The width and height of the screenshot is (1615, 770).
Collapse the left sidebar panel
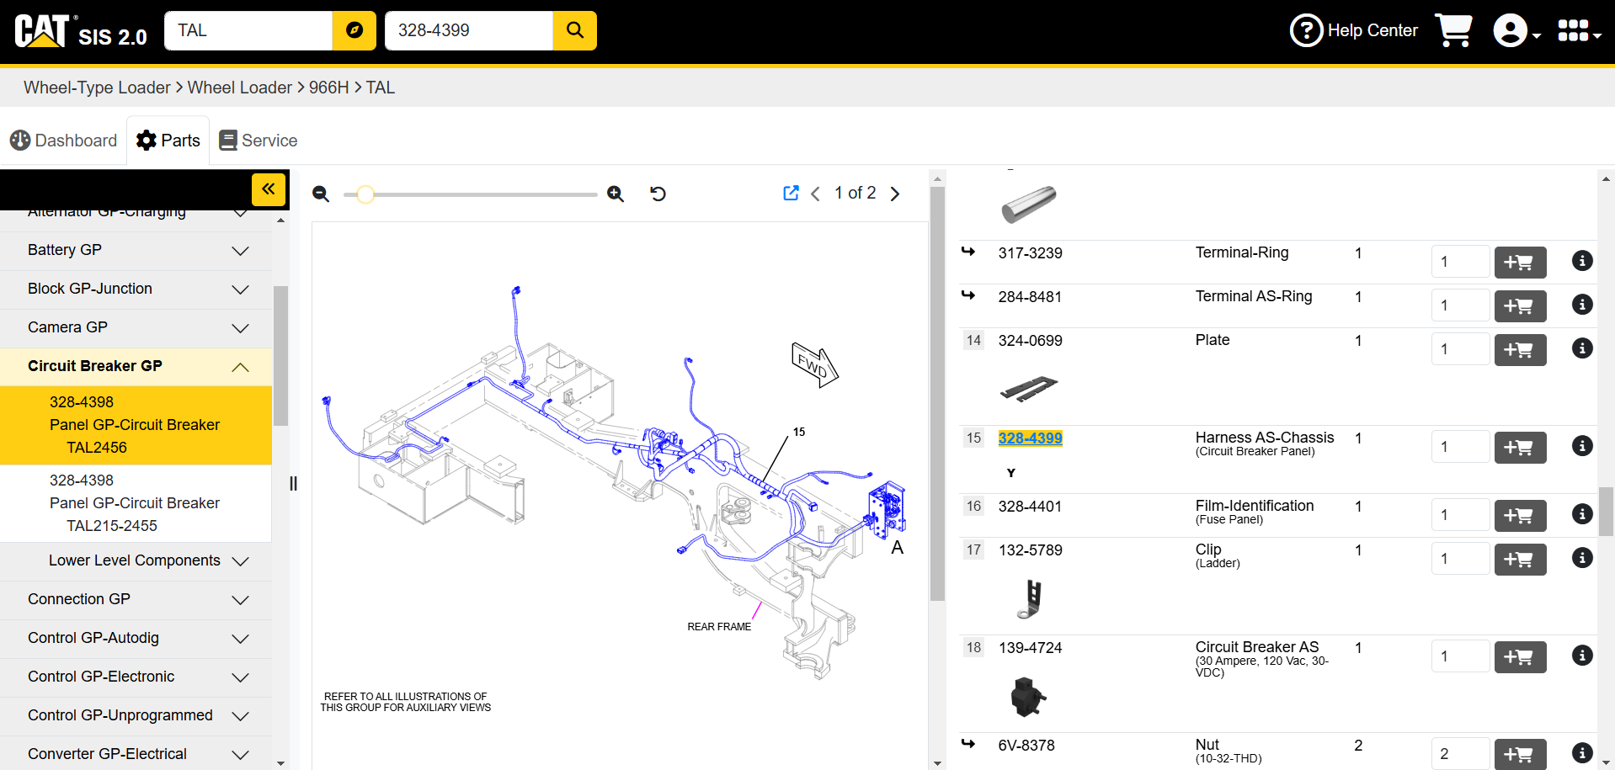click(269, 189)
